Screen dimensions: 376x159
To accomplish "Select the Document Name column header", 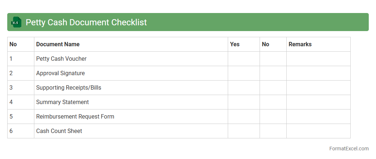I will [x=58, y=44].
